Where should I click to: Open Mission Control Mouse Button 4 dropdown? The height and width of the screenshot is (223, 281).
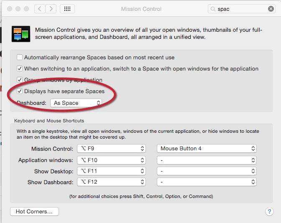(x=207, y=149)
